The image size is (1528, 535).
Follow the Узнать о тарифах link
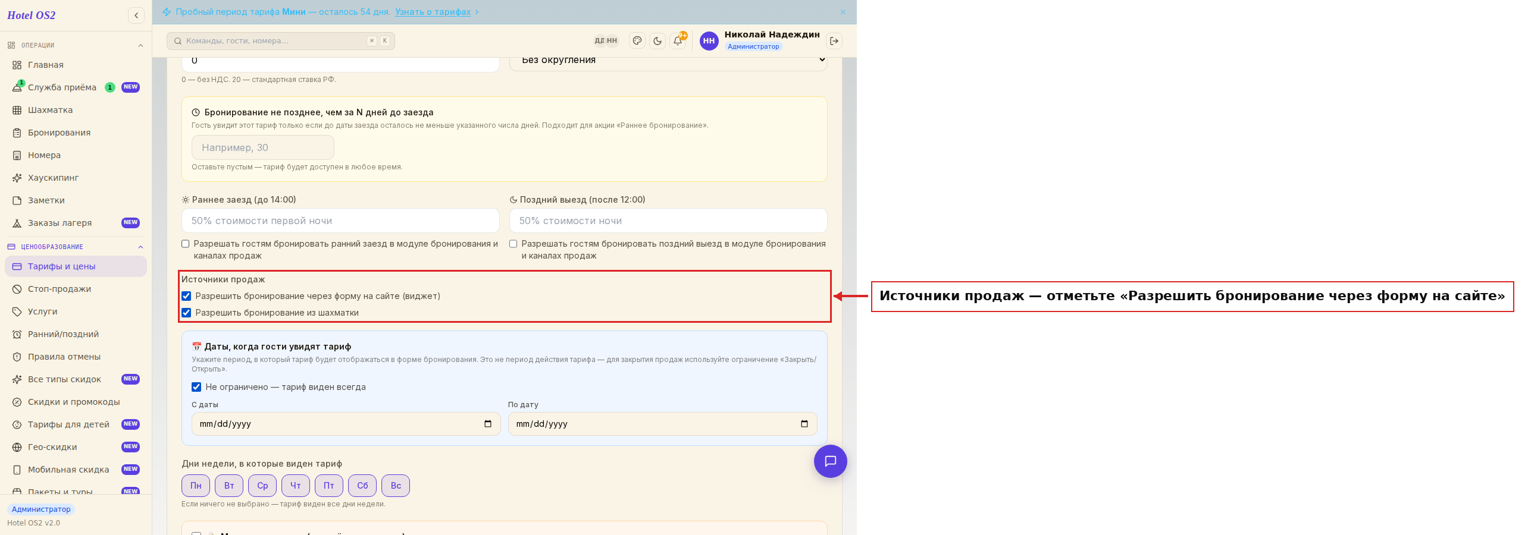433,12
